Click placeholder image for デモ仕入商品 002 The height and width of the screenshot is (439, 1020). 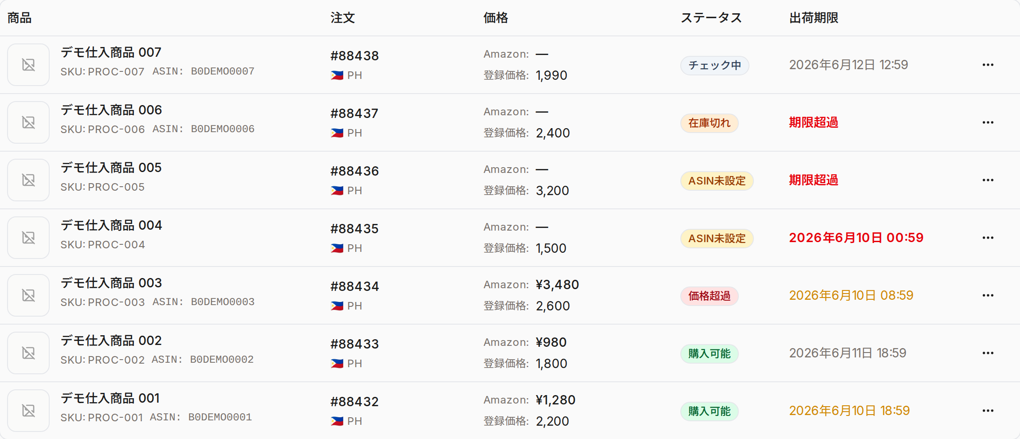coord(28,353)
